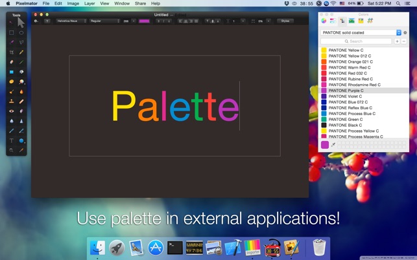Choose the Magic Wand tool

tap(12, 42)
